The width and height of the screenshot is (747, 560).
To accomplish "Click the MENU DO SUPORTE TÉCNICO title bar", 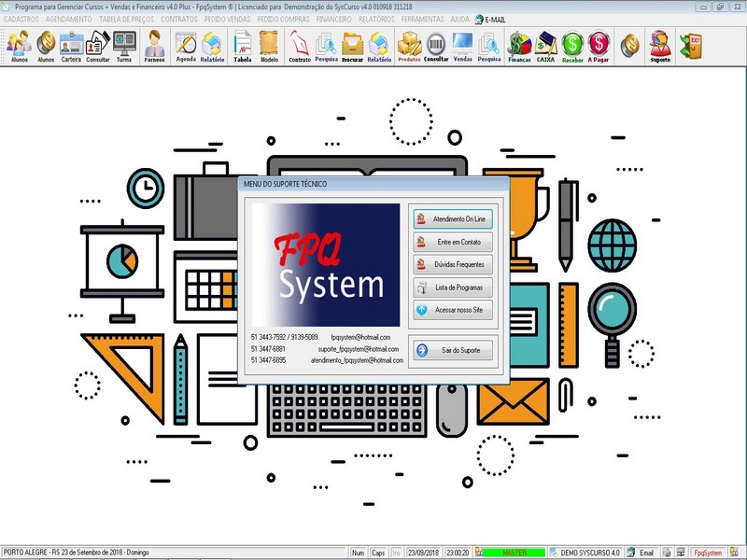I will point(374,184).
